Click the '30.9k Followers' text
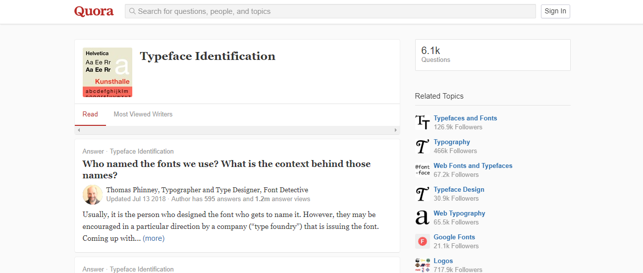This screenshot has width=643, height=273. pyautogui.click(x=456, y=198)
